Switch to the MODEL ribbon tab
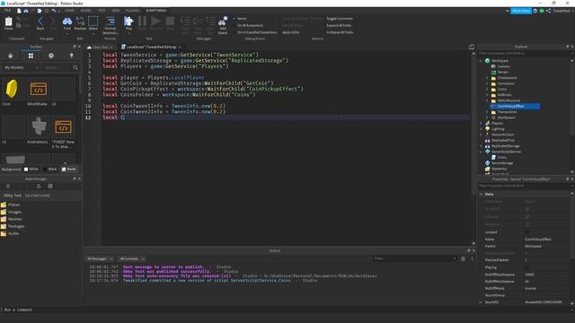The height and width of the screenshot is (323, 575). [x=86, y=11]
